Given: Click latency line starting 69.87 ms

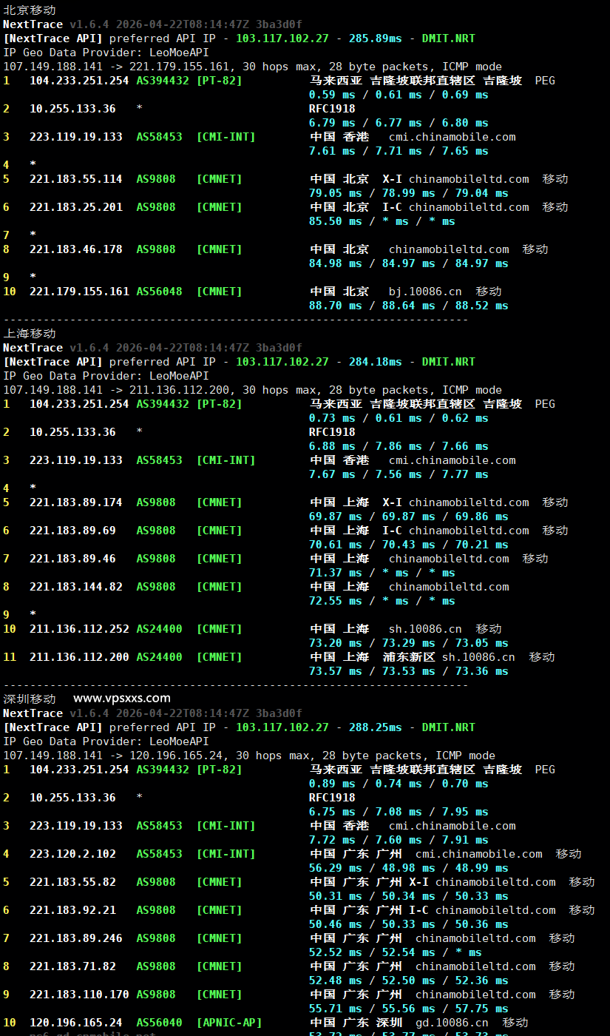Looking at the screenshot, I should click(x=409, y=517).
